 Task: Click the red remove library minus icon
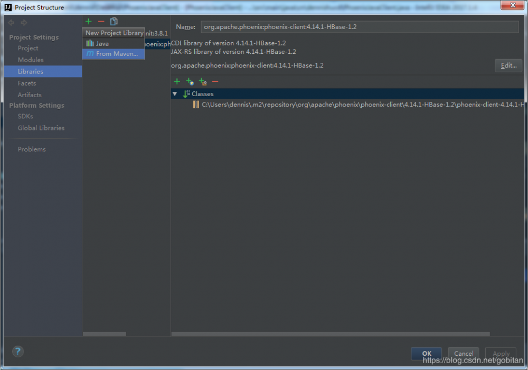[x=101, y=22]
